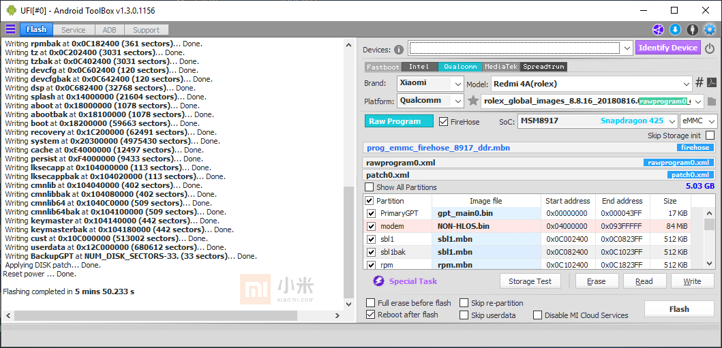Uncheck the FireHose checkbox
Image resolution: width=722 pixels, height=348 pixels.
click(x=445, y=122)
